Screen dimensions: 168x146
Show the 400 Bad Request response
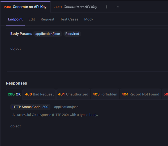click(x=39, y=94)
